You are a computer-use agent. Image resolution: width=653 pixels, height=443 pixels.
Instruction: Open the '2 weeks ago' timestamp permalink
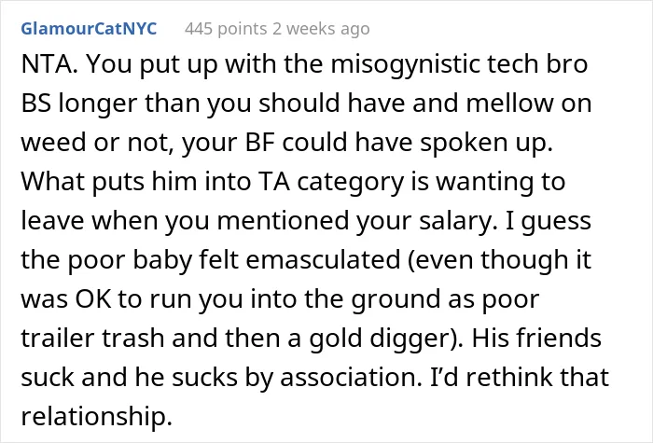coord(321,29)
